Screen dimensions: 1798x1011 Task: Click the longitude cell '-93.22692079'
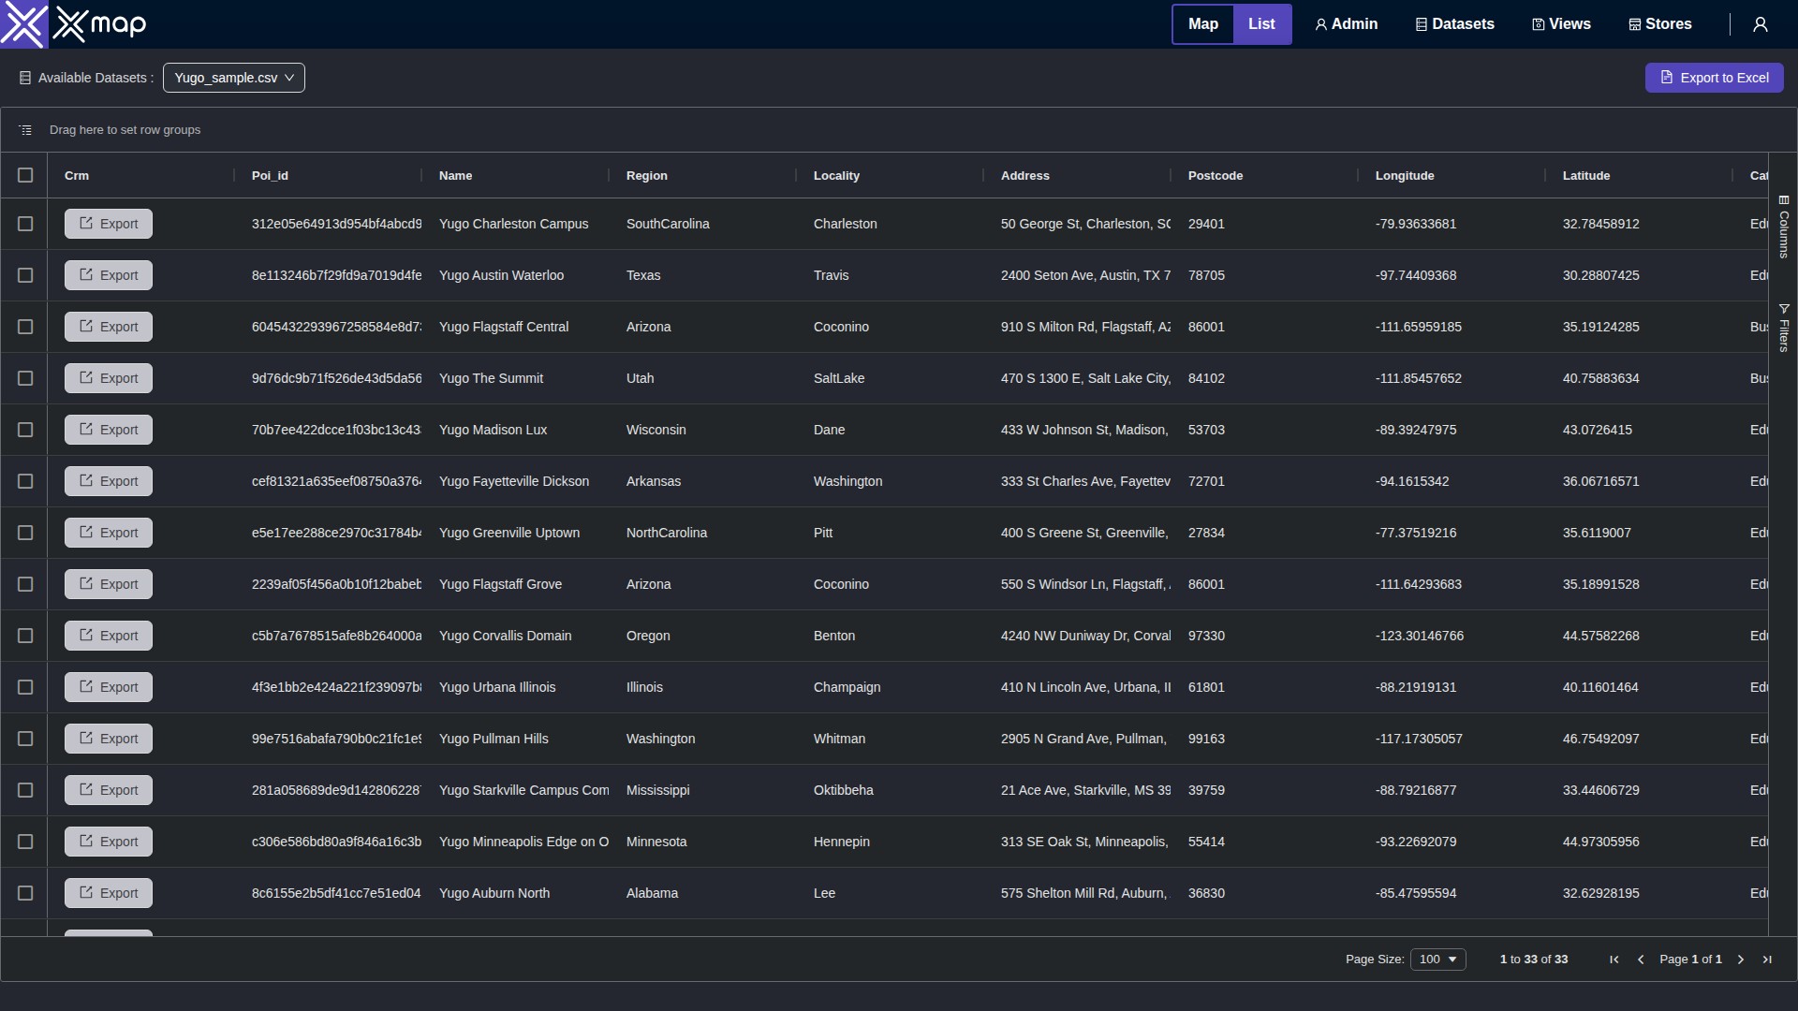(x=1416, y=842)
